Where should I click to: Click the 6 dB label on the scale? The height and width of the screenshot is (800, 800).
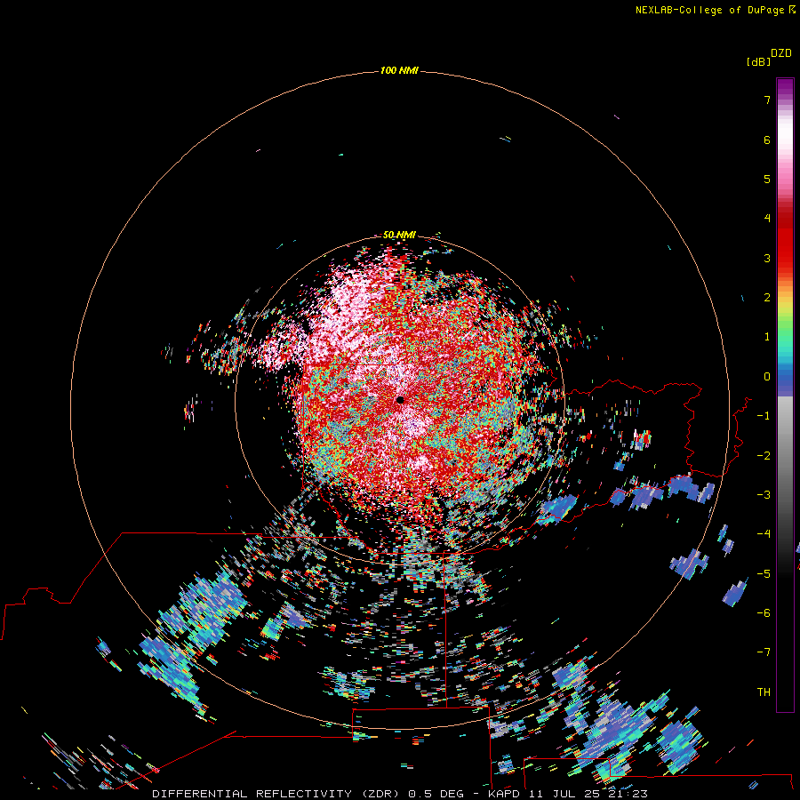pyautogui.click(x=767, y=140)
